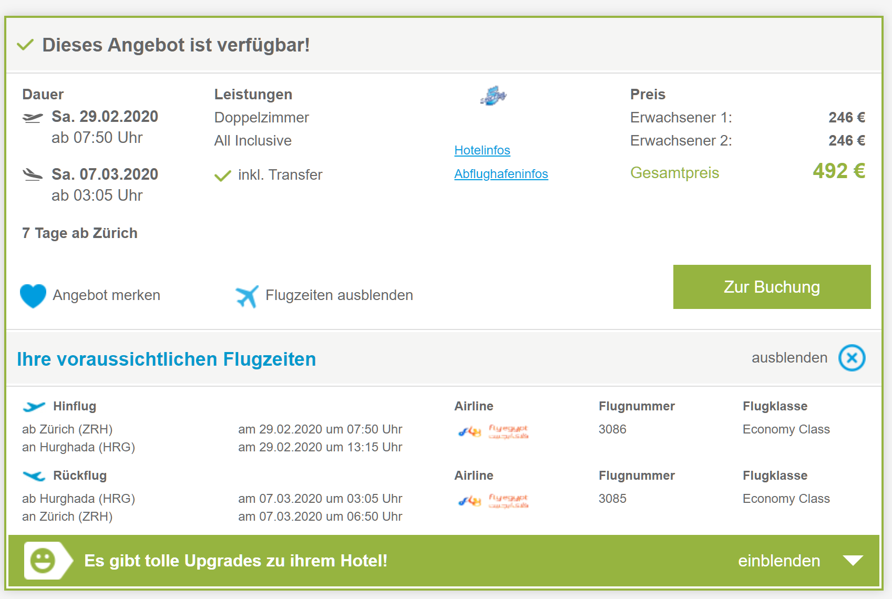Click the an Zürich (ZRH) return arrival text

67,517
